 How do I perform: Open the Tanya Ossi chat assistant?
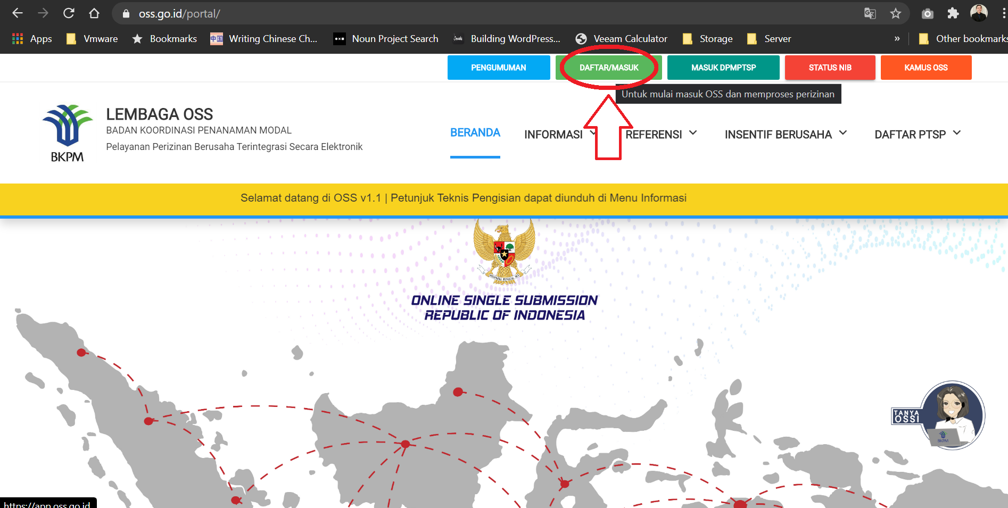click(x=938, y=415)
